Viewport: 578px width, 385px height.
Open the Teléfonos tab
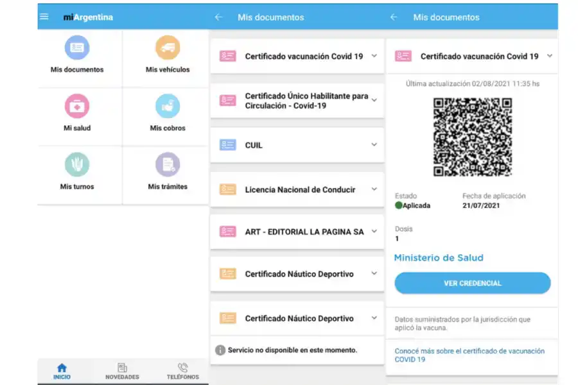click(182, 371)
